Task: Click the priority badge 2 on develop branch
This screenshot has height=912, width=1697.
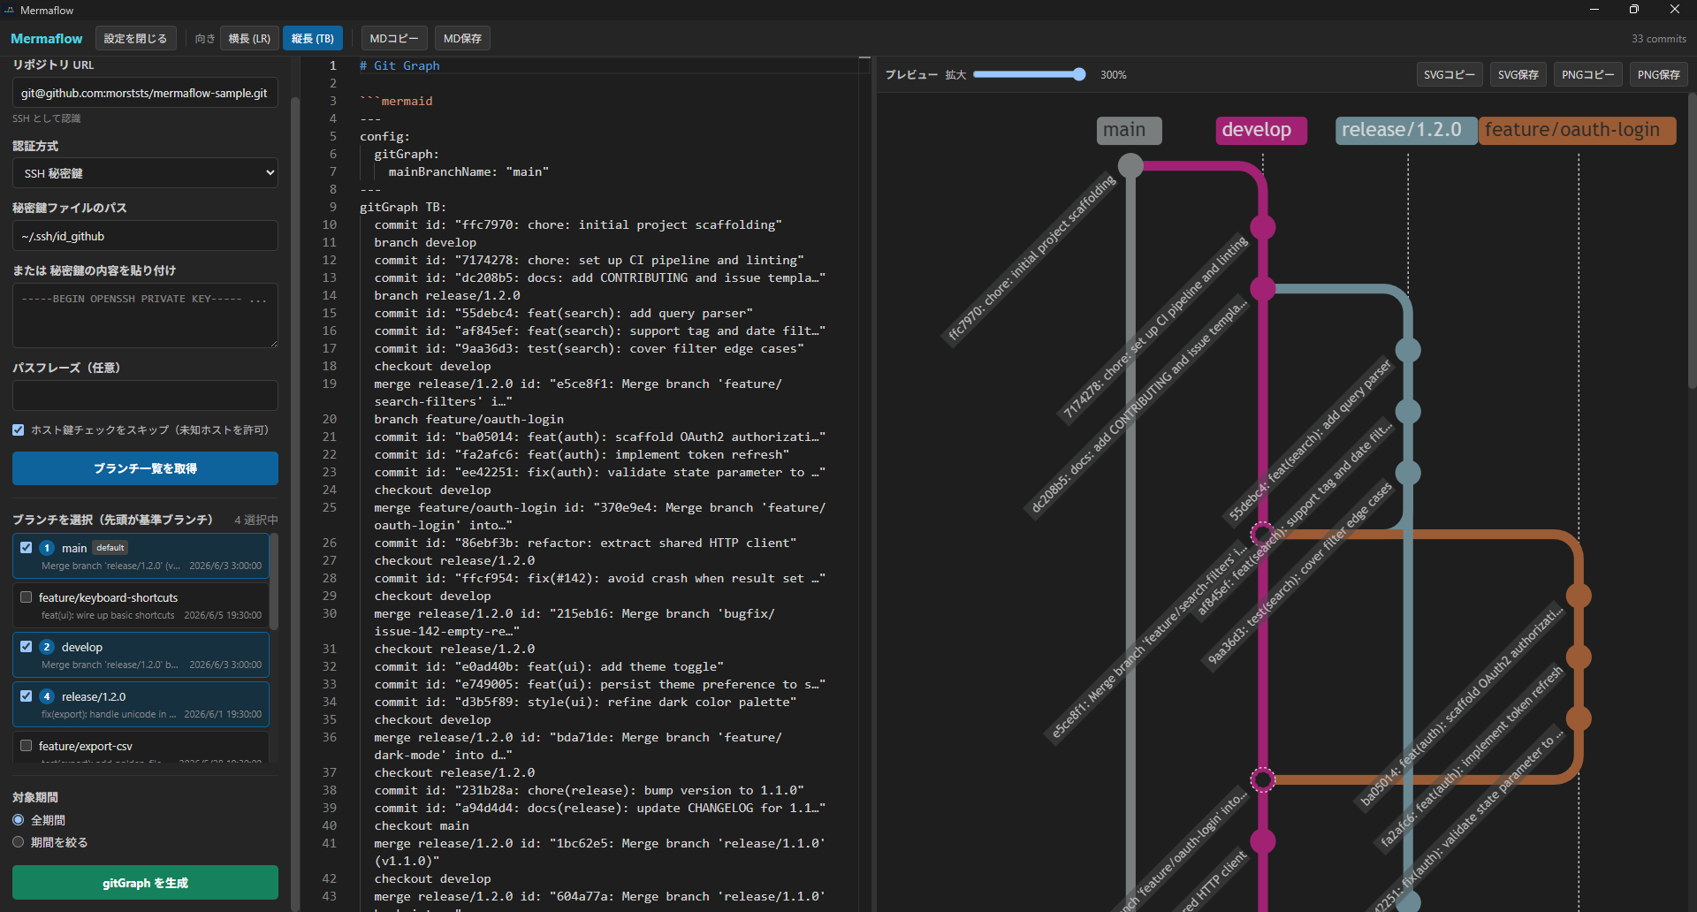Action: (x=47, y=647)
